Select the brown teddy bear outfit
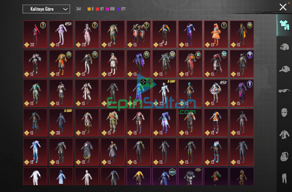 242,176
